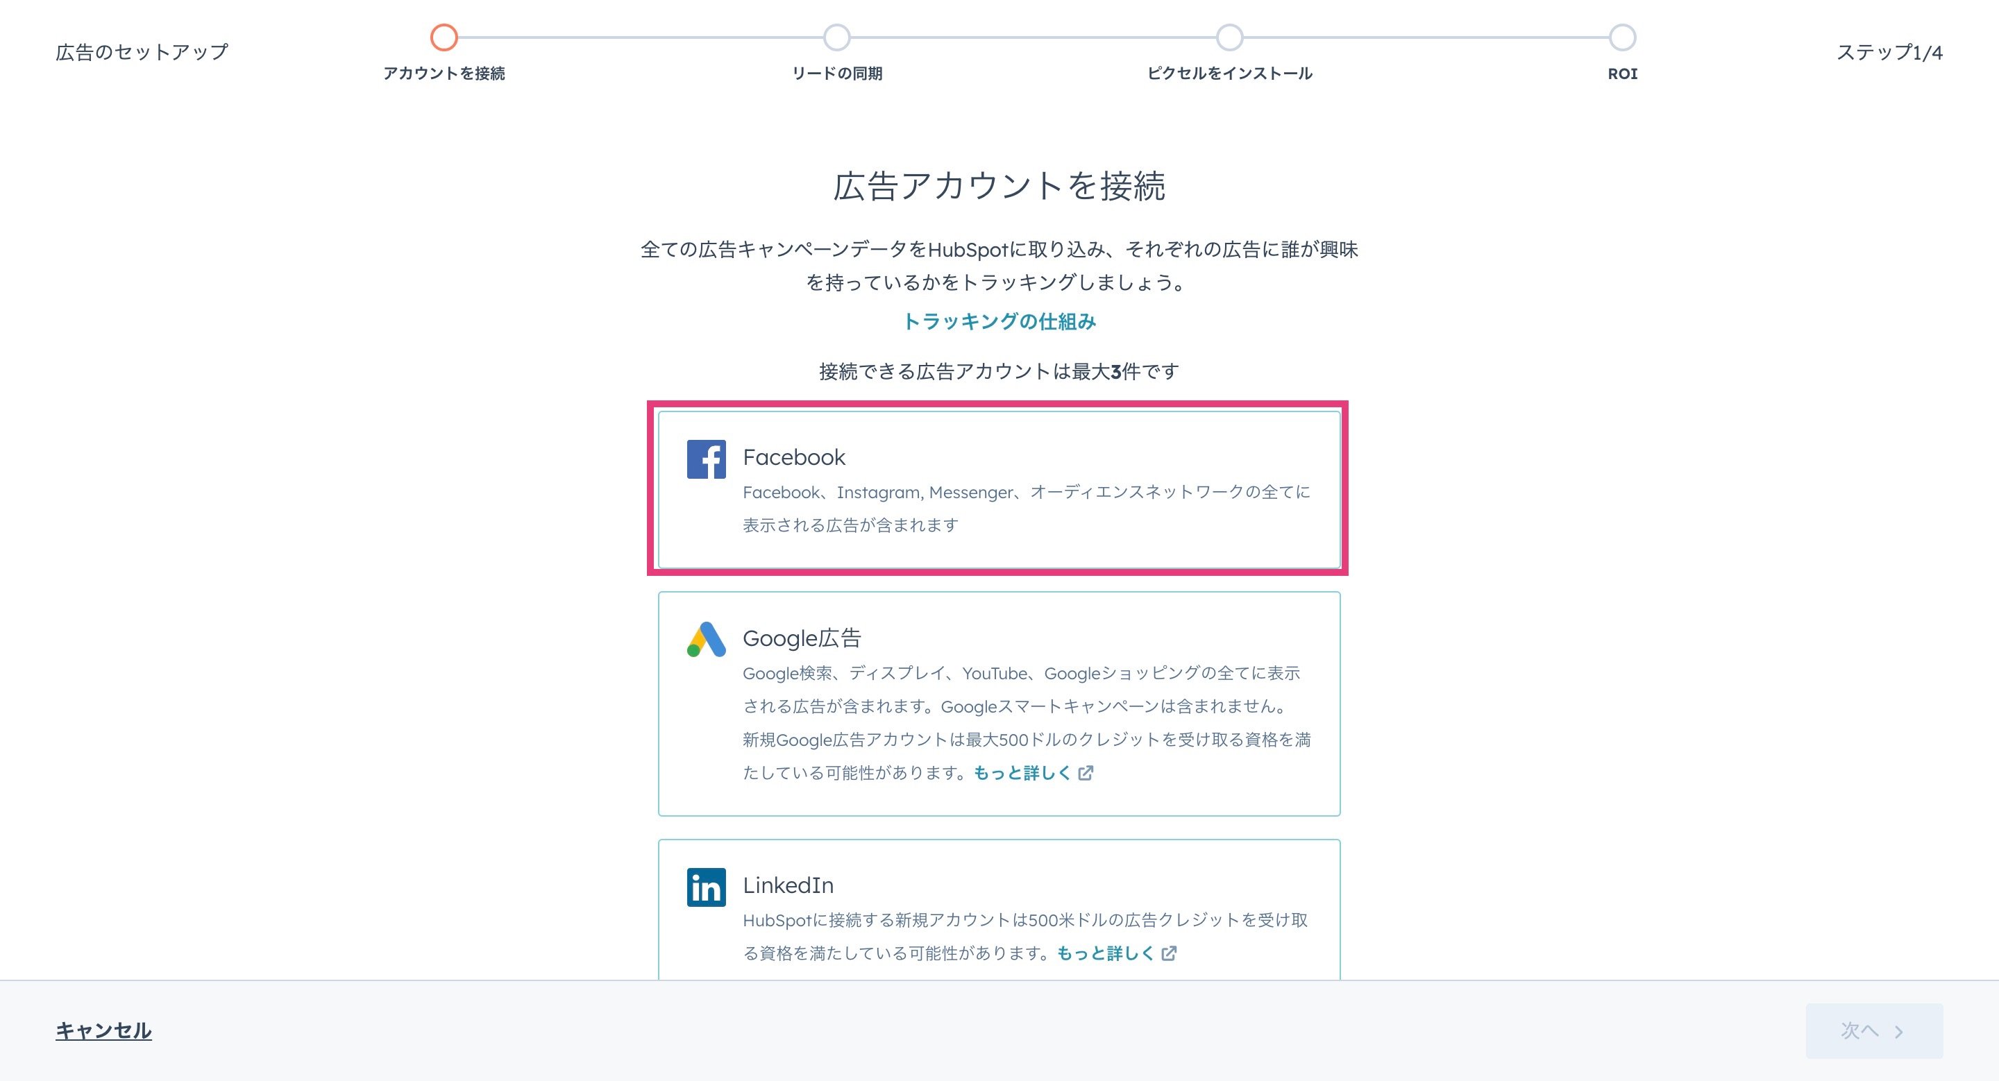Screen dimensions: 1999x1081
Task: Click external link icon in Google広告 card
Action: click(x=1086, y=772)
